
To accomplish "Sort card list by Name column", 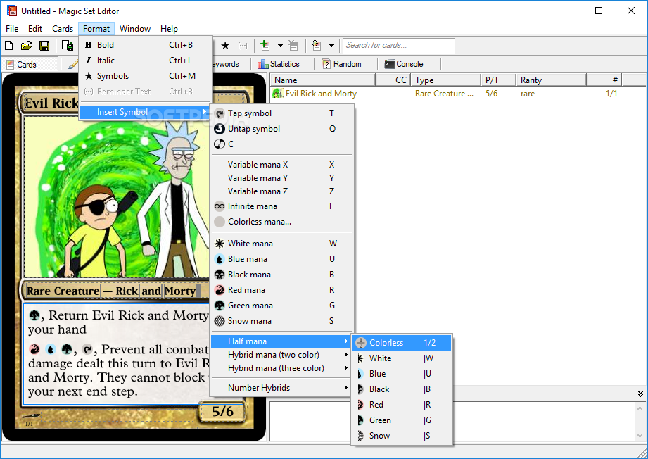I will click(x=323, y=80).
